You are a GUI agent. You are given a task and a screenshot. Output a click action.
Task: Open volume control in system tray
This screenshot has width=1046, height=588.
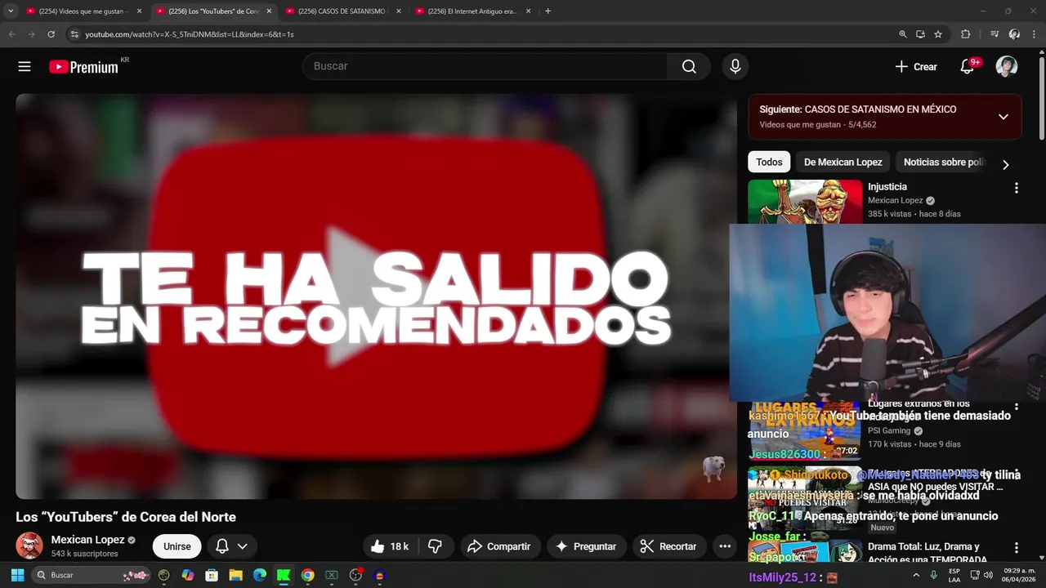pyautogui.click(x=989, y=575)
